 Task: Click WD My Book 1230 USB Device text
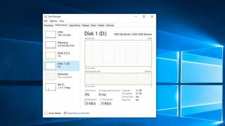[133, 34]
